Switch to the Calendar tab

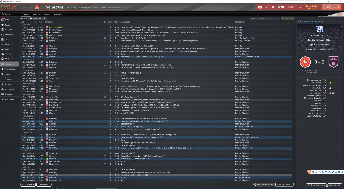tap(37, 14)
